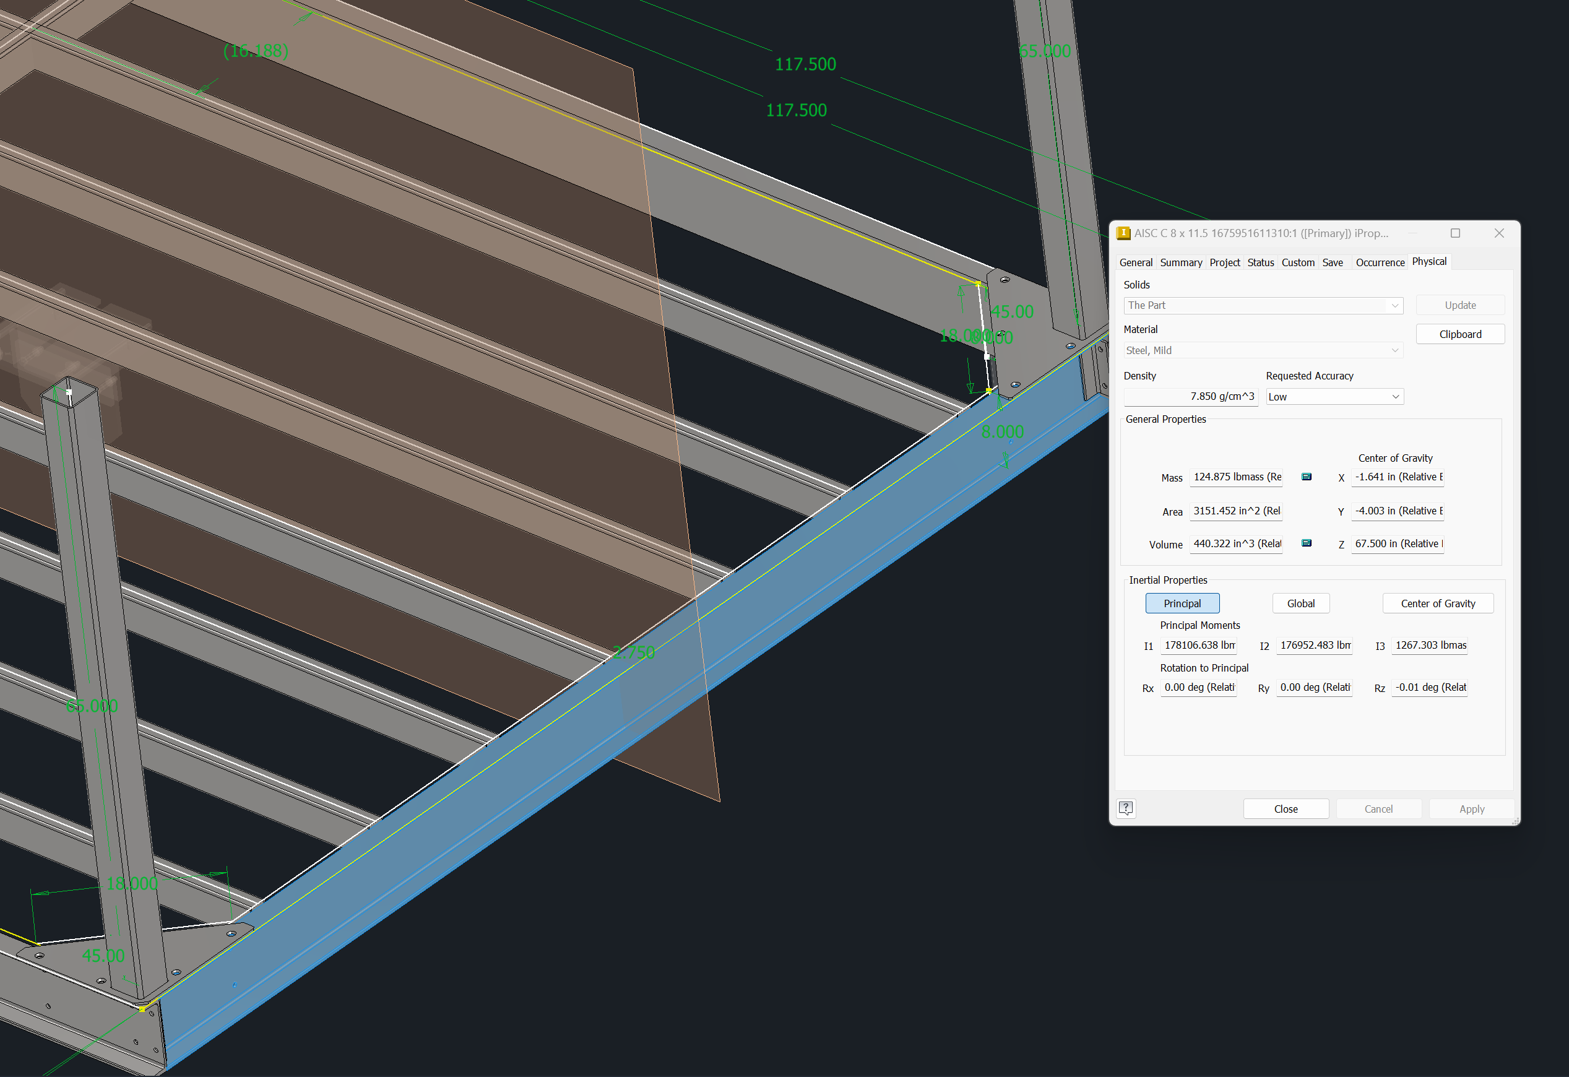Image resolution: width=1569 pixels, height=1077 pixels.
Task: Open the Solids 'The Part' dropdown
Action: (1263, 305)
